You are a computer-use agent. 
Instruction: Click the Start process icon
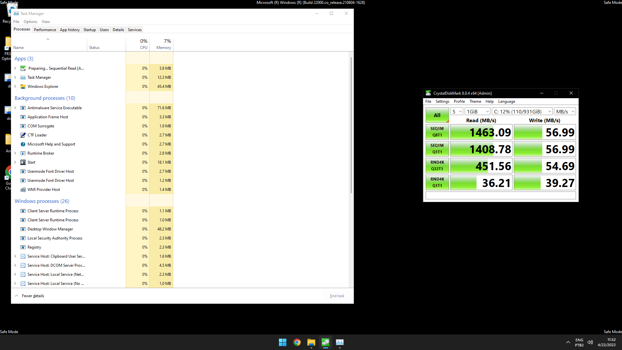23,162
